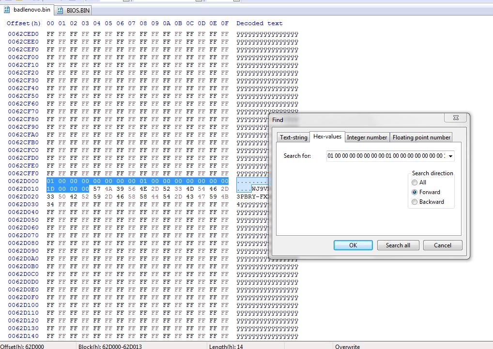The height and width of the screenshot is (349, 493).
Task: Click byte 4B in row 0062D020
Action: pos(225,197)
